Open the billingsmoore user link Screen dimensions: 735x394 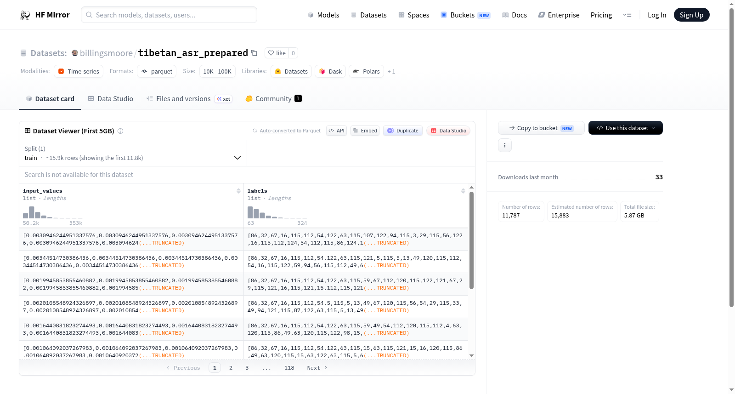(106, 53)
